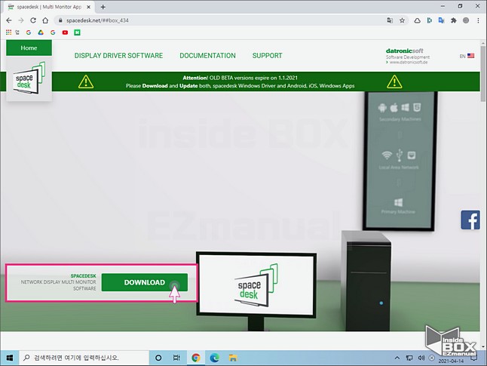This screenshot has height=366, width=487.
Task: Open a new browser tab
Action: click(x=103, y=7)
